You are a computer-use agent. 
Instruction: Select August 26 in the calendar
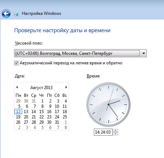[x=18, y=122]
